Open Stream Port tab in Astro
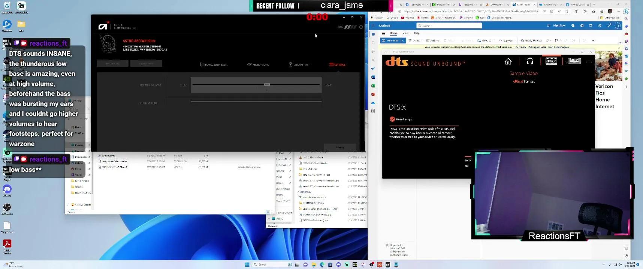The height and width of the screenshot is (269, 643). tap(299, 65)
